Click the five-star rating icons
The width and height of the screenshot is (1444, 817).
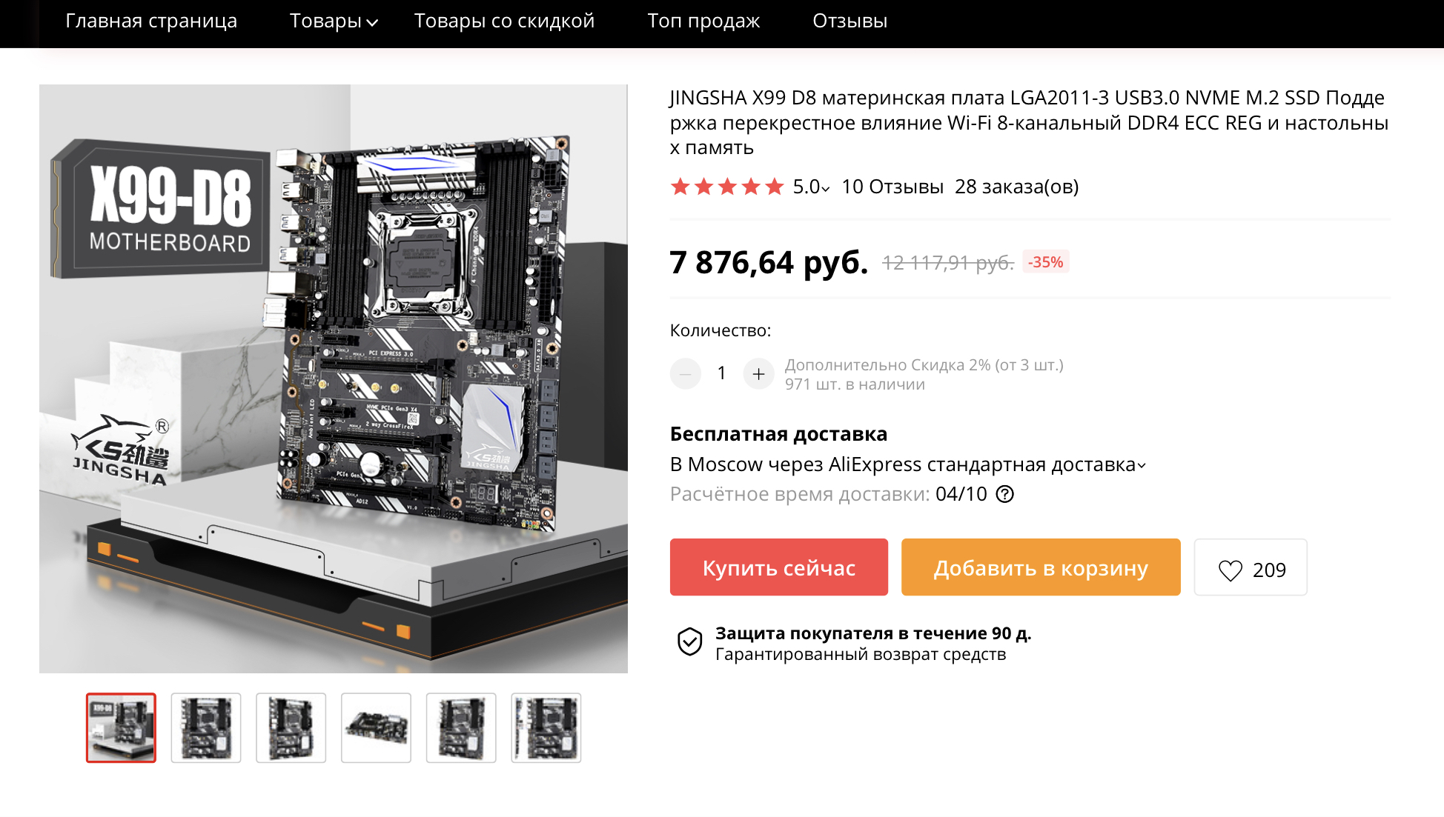click(727, 187)
